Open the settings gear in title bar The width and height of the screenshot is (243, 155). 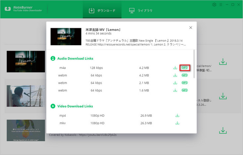[x=214, y=5]
